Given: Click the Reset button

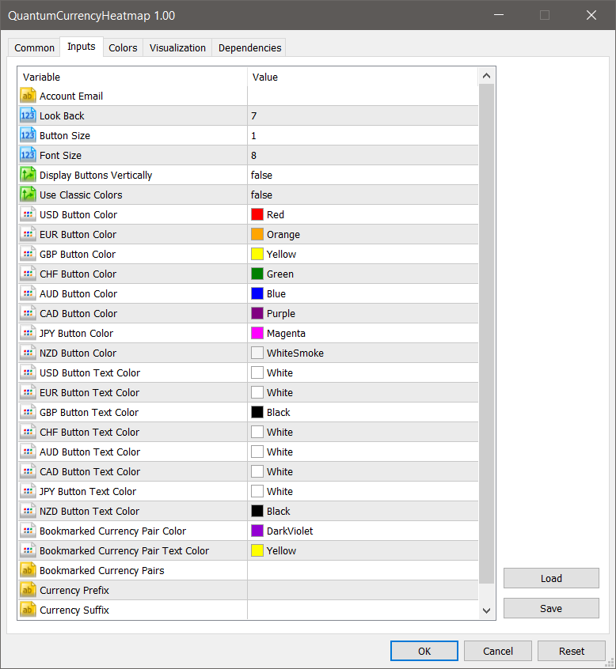Looking at the screenshot, I should 571,651.
